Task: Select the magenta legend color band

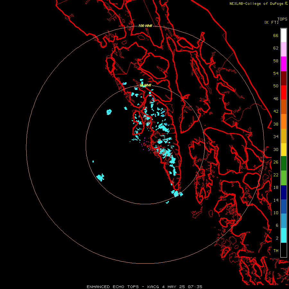Action: pos(284,64)
